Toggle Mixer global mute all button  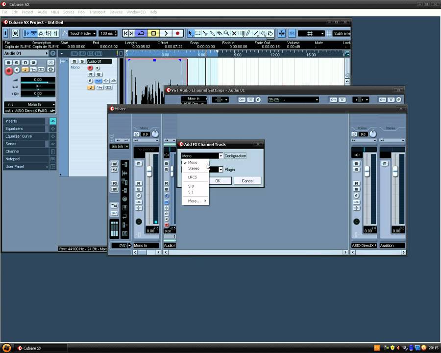click(x=114, y=164)
